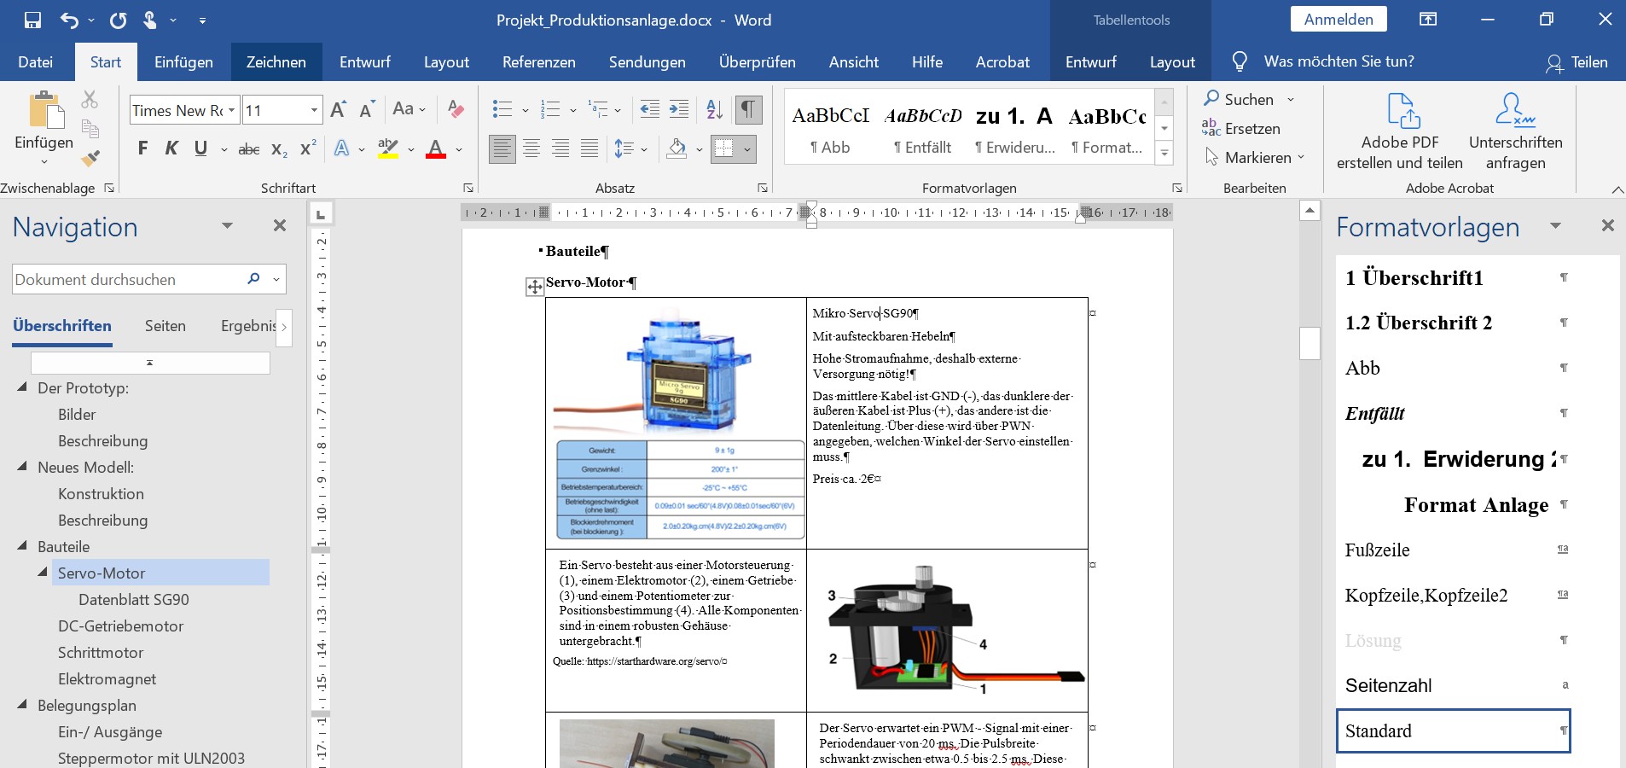
Task: Click the Format Painter brush icon
Action: coord(90,158)
